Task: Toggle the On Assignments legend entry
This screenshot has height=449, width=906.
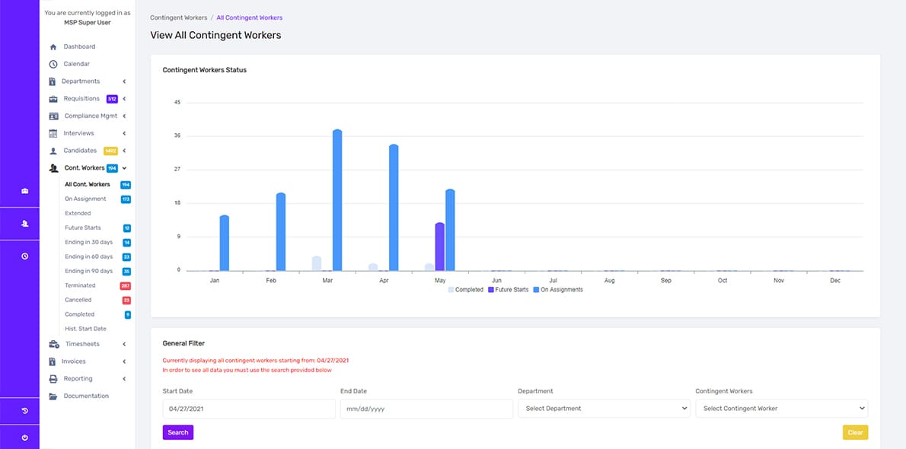Action: pyautogui.click(x=558, y=289)
